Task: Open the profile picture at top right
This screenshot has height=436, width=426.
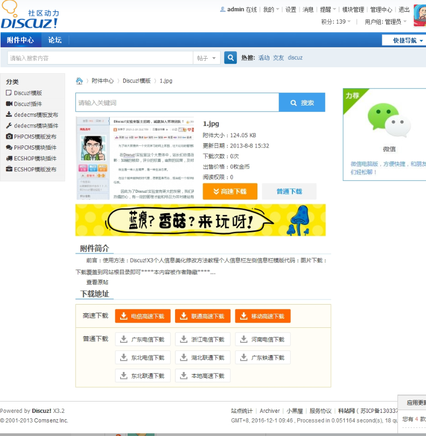Action: pyautogui.click(x=420, y=16)
